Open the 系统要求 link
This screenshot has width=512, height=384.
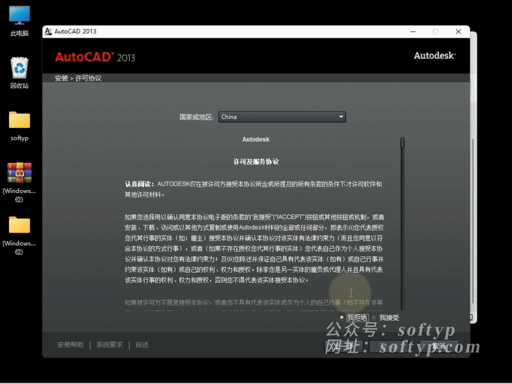point(109,345)
